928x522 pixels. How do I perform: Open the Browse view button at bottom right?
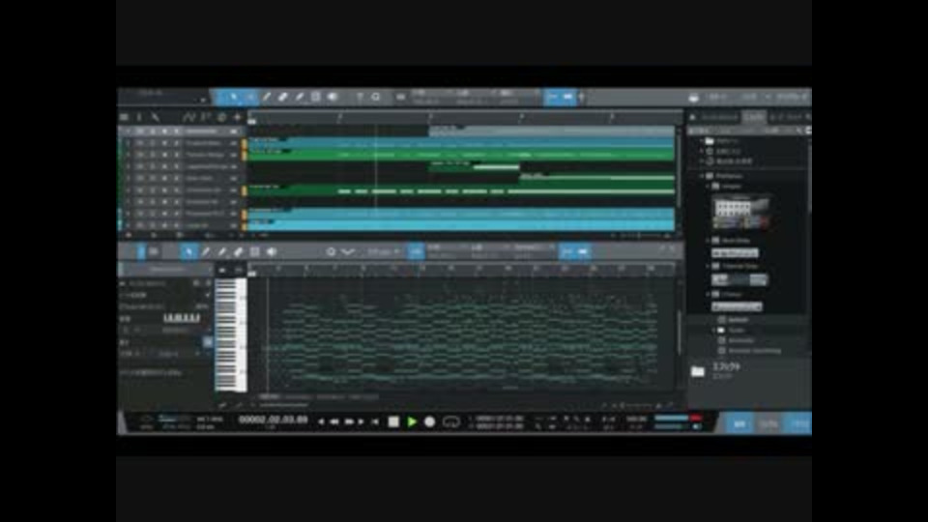pos(797,423)
